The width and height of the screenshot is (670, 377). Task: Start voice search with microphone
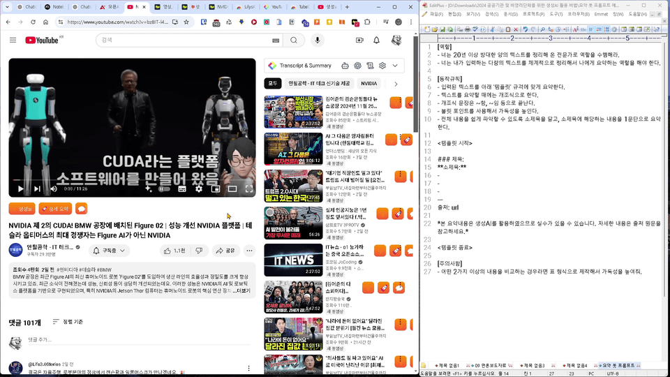317,40
